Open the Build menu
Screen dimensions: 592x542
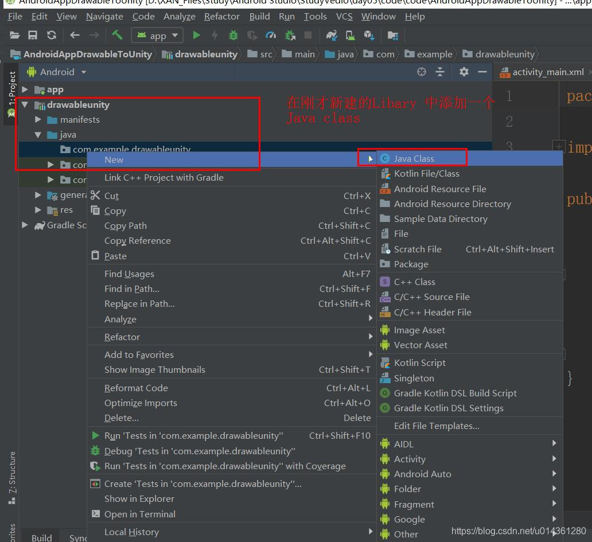click(259, 17)
